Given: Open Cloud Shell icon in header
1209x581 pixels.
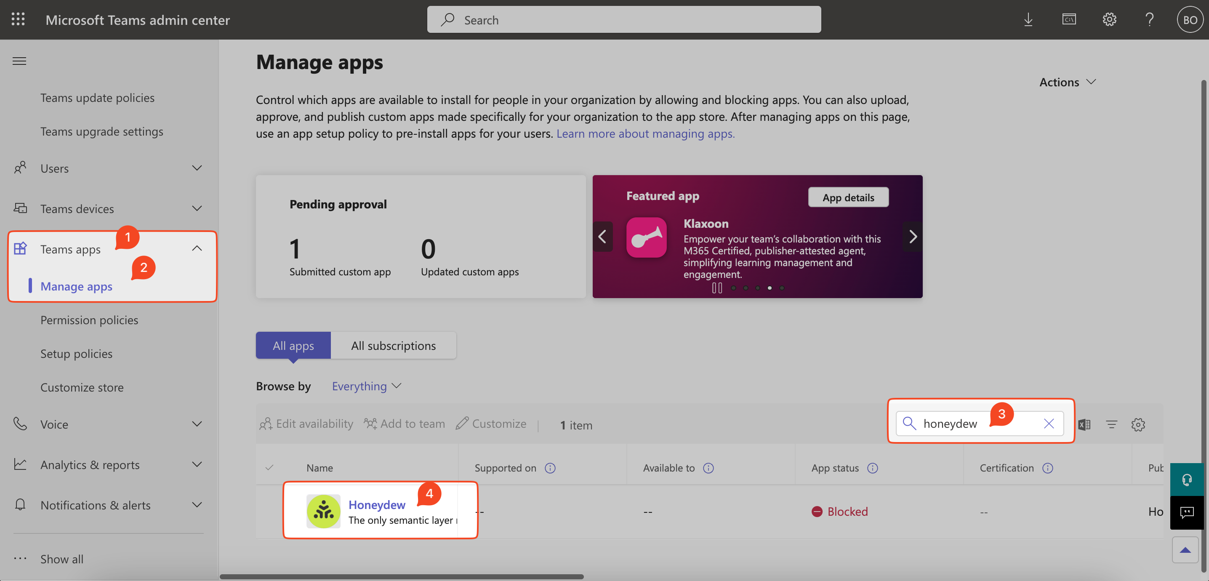Looking at the screenshot, I should [x=1069, y=19].
